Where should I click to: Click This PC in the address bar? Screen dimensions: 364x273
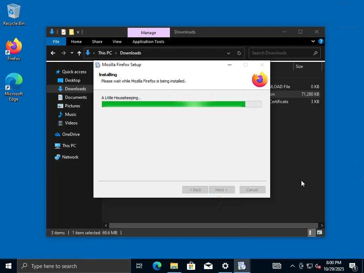click(x=105, y=53)
